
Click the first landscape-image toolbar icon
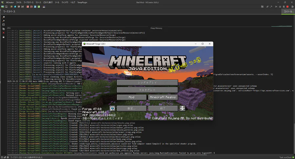point(2,7)
